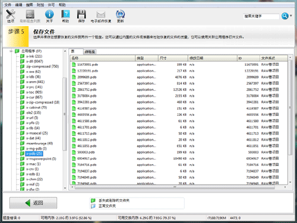The height and width of the screenshot is (223, 297).
Task: Switch to the 缩略图 thumbnails tab
Action: click(90, 52)
